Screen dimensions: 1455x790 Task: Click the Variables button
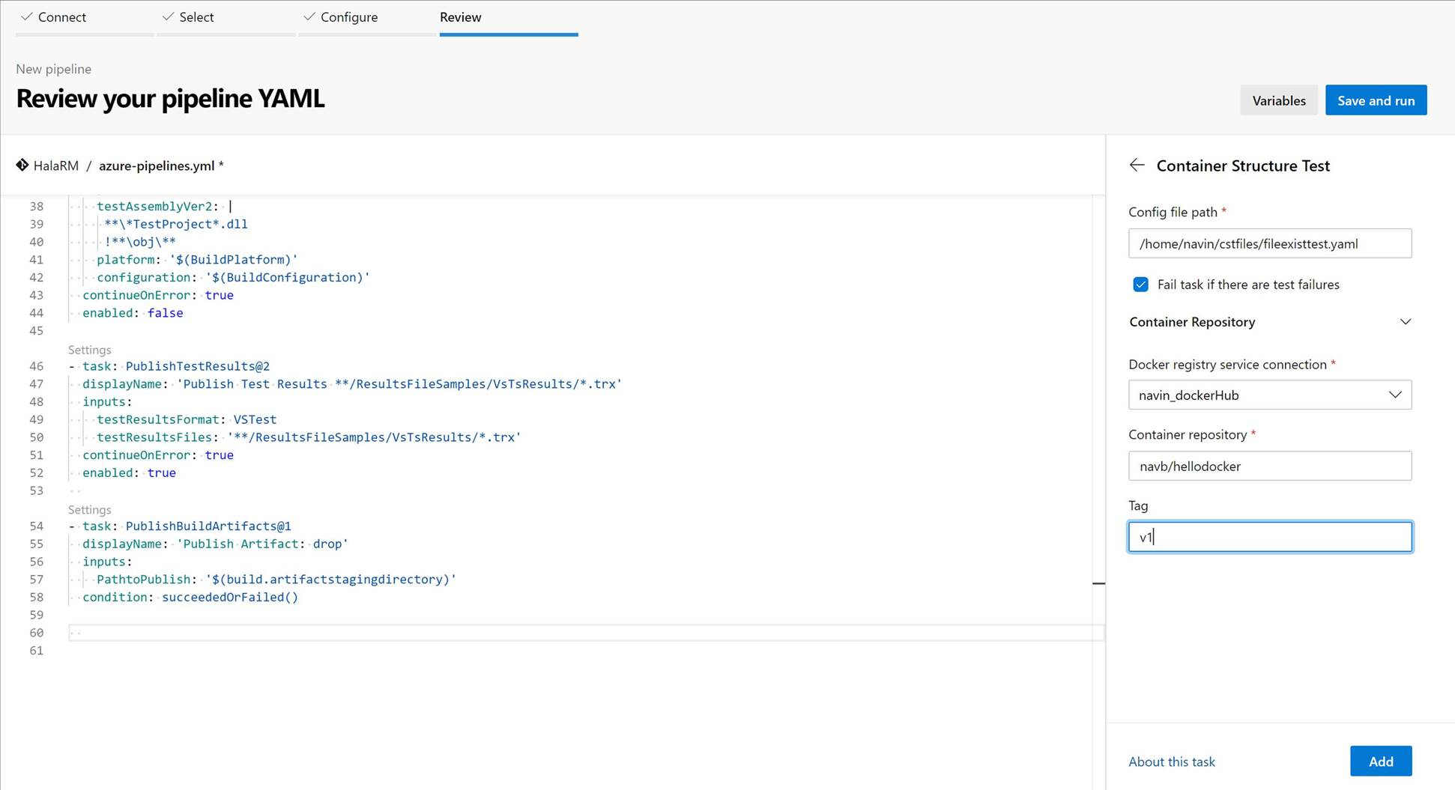(x=1278, y=100)
